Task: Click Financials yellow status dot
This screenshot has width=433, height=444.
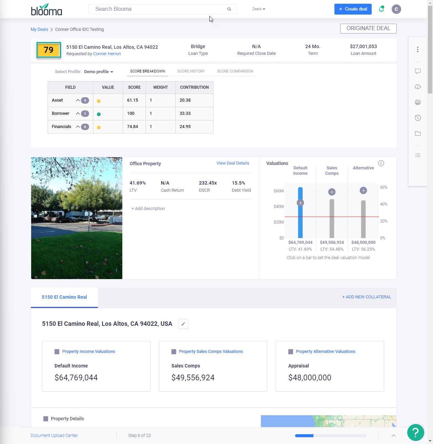Action: (x=99, y=127)
